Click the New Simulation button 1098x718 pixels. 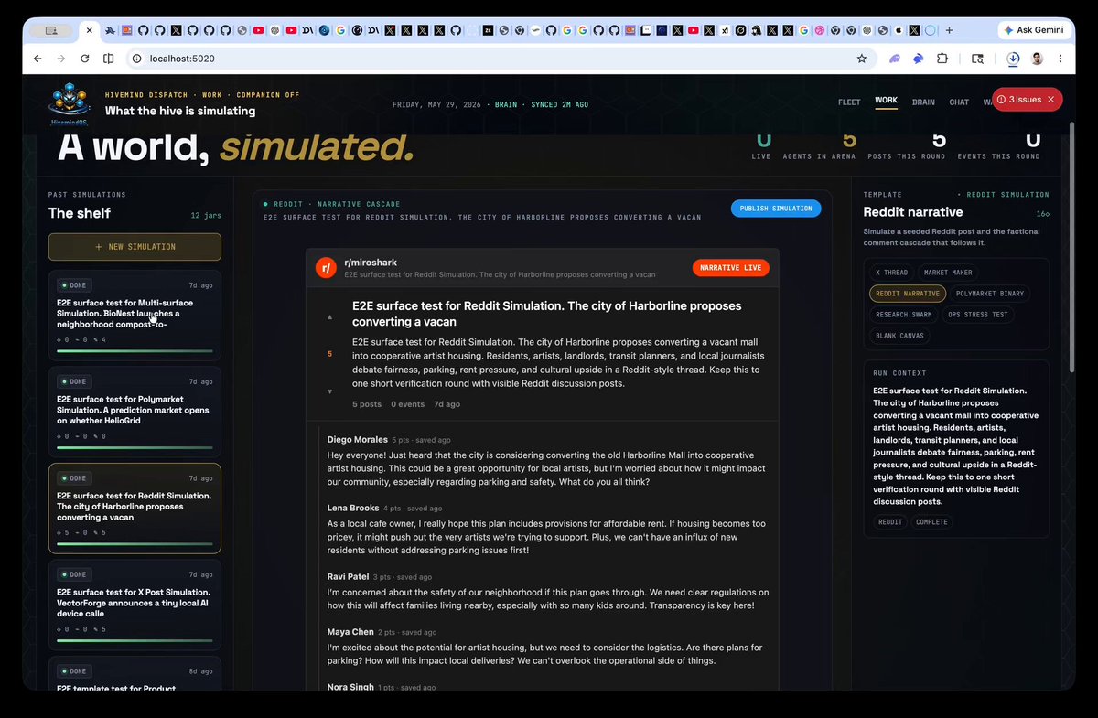(135, 247)
